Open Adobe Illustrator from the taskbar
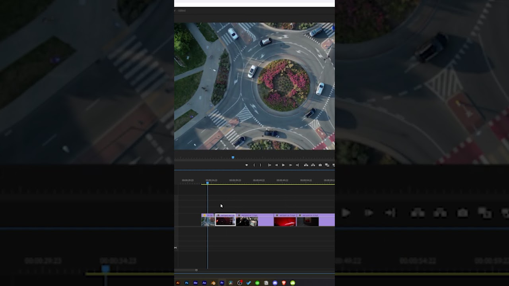The height and width of the screenshot is (286, 509). 178,283
